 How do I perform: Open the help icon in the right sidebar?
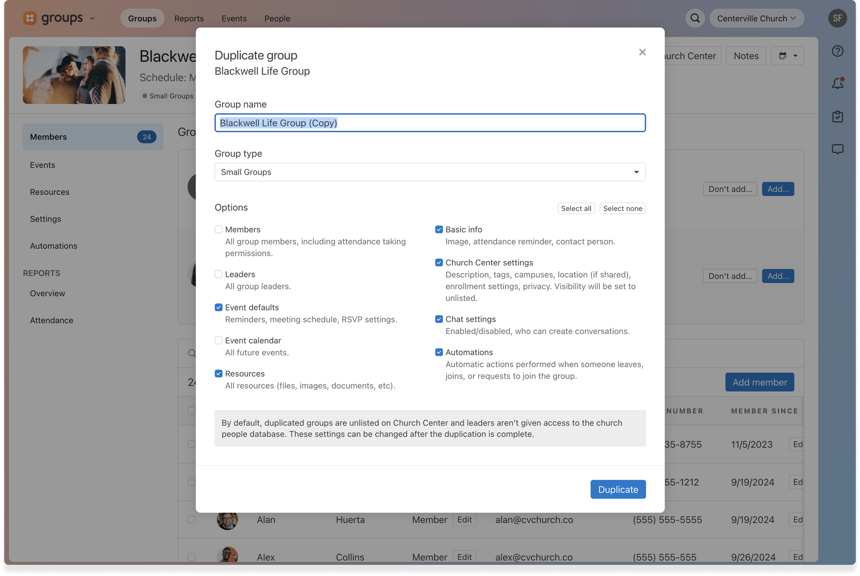(x=838, y=51)
